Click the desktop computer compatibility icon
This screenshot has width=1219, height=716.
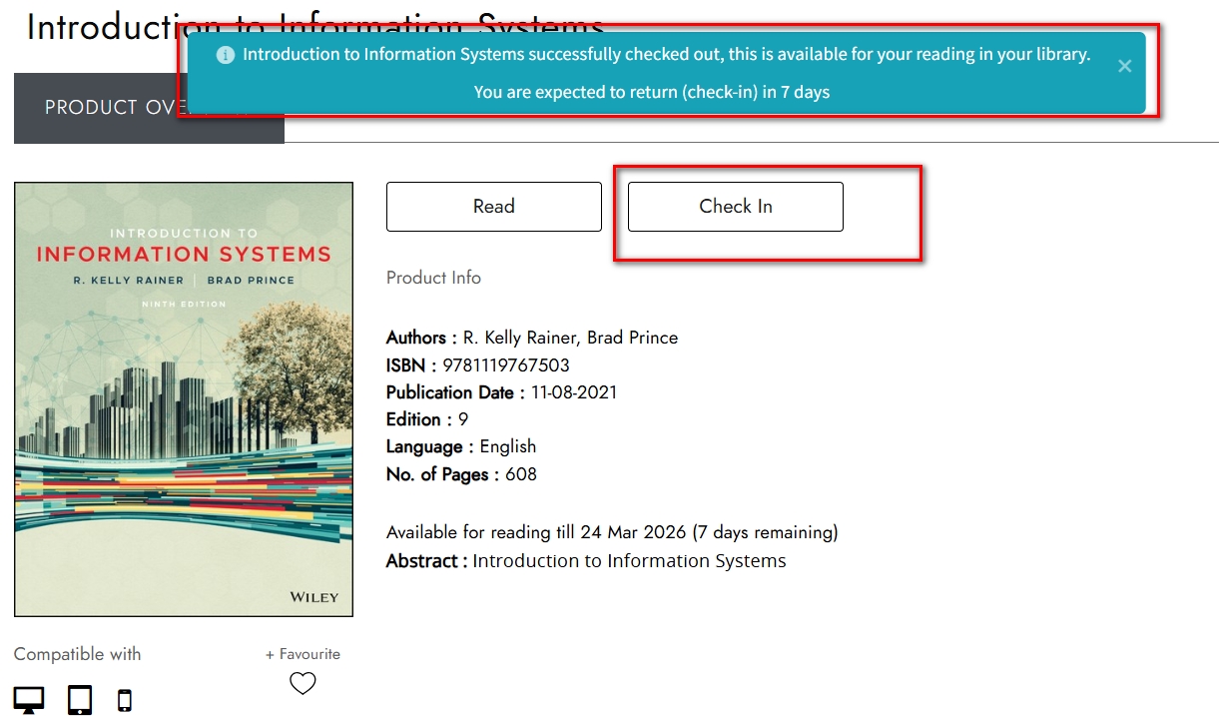coord(29,699)
